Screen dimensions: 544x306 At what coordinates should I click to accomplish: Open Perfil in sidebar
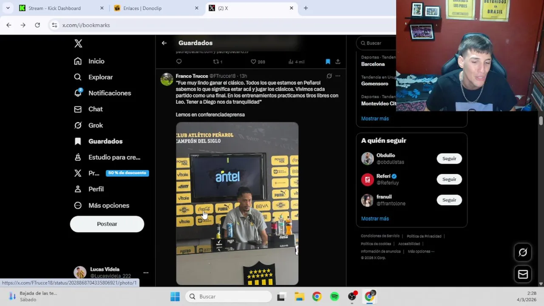click(88, 189)
